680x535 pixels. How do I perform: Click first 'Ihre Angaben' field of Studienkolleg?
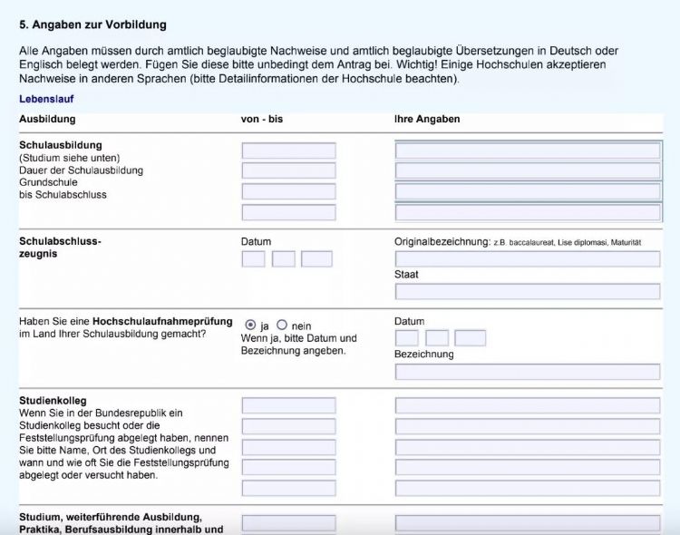528,405
